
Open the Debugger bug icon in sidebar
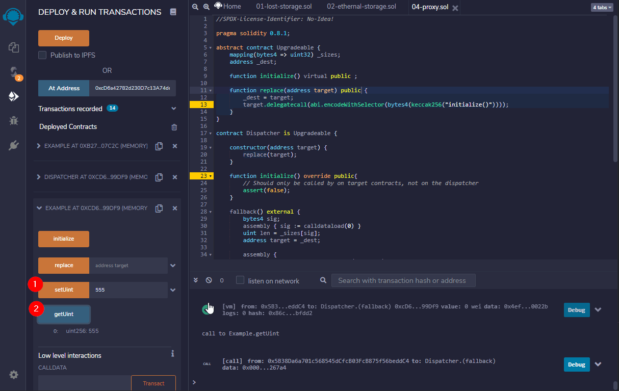(x=14, y=121)
